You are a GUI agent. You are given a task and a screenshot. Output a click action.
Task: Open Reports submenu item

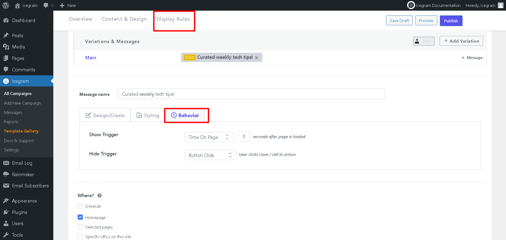coord(11,122)
